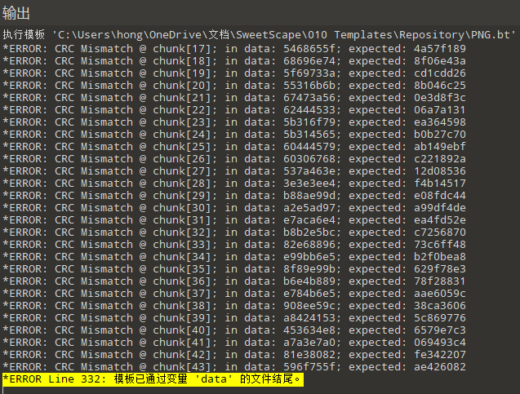Click in-data value 908ee59c

pos(309,306)
